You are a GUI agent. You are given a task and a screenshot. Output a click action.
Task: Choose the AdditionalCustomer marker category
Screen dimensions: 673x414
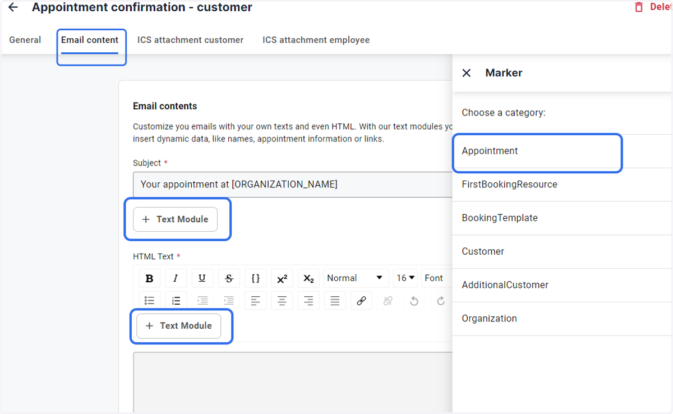[562, 285]
